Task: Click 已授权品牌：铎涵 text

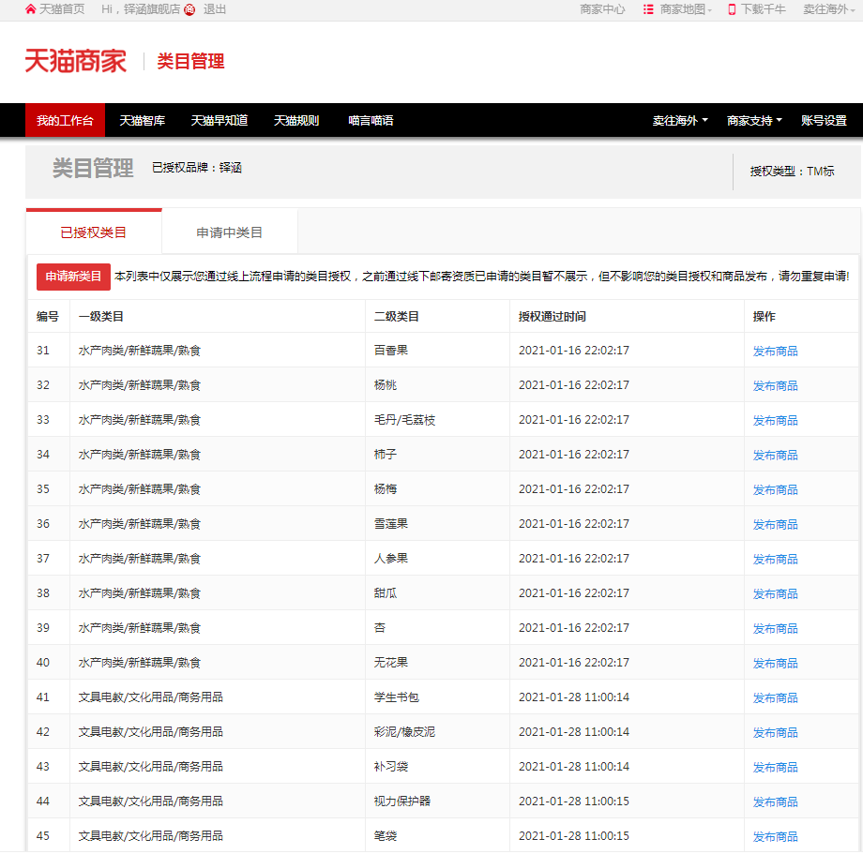Action: point(196,167)
